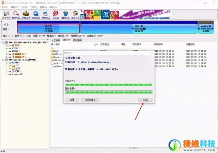Click the Delete Partition (删除分区) toolbar icon

click(x=66, y=14)
